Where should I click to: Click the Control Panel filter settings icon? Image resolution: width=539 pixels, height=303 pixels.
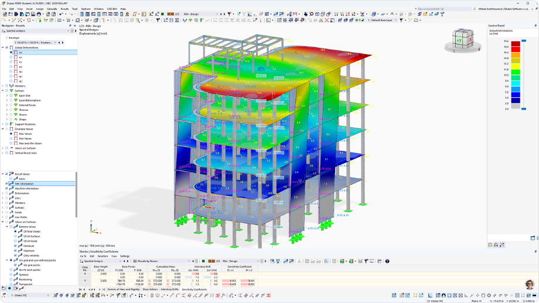(x=502, y=245)
